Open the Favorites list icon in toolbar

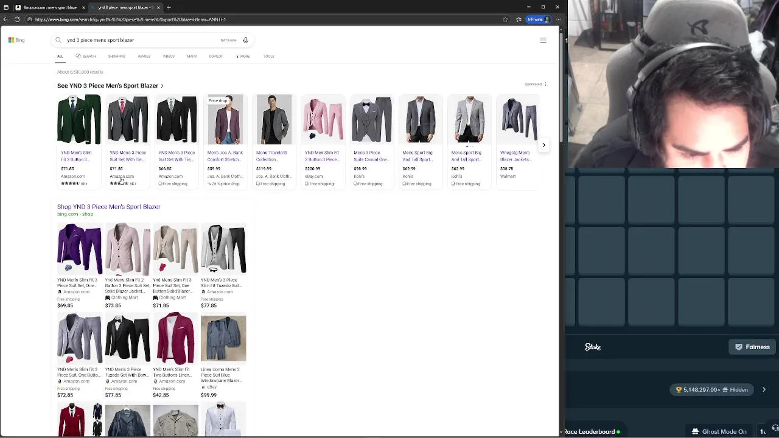point(519,19)
